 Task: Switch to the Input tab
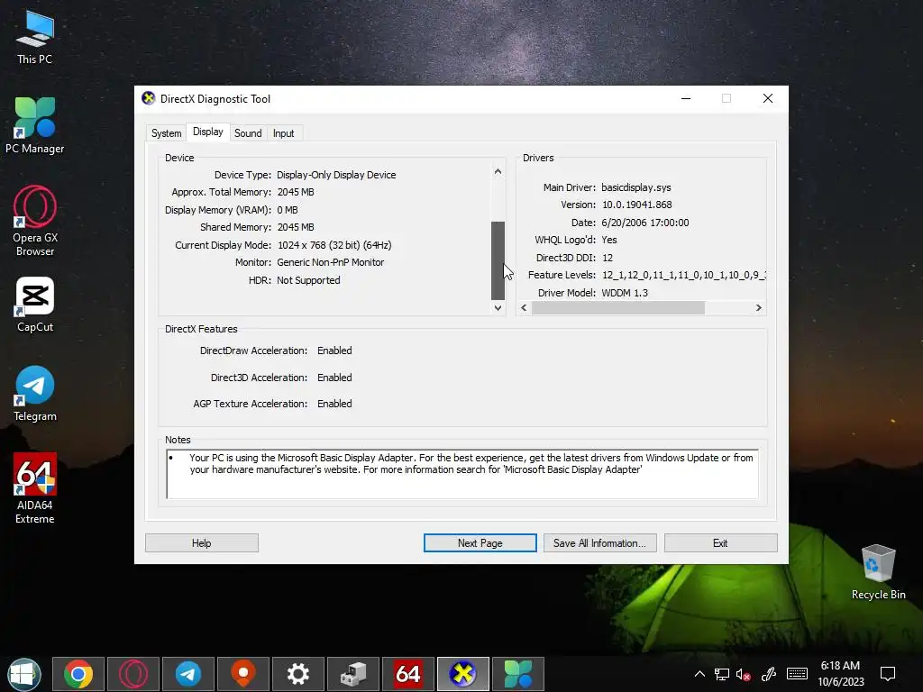tap(283, 133)
